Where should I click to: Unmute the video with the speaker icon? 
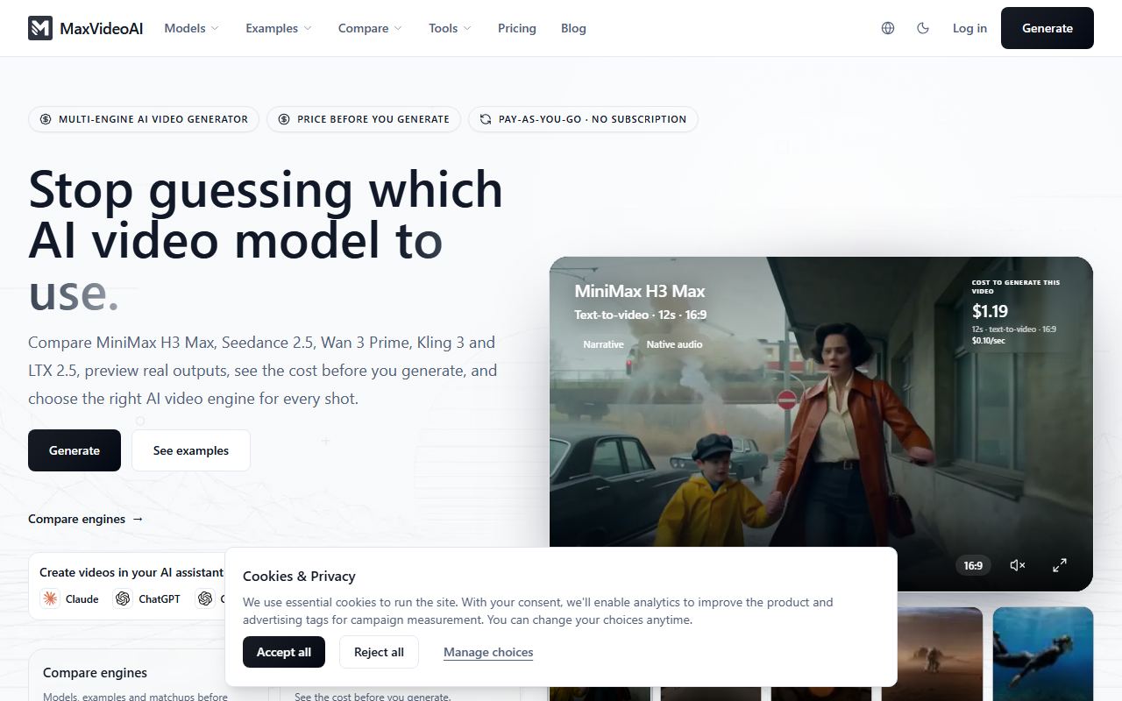tap(1018, 565)
